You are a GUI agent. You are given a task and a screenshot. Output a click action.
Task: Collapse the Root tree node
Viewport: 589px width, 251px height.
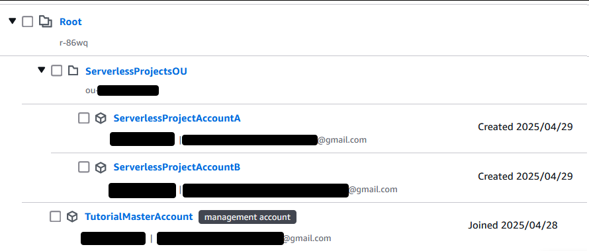coord(13,21)
